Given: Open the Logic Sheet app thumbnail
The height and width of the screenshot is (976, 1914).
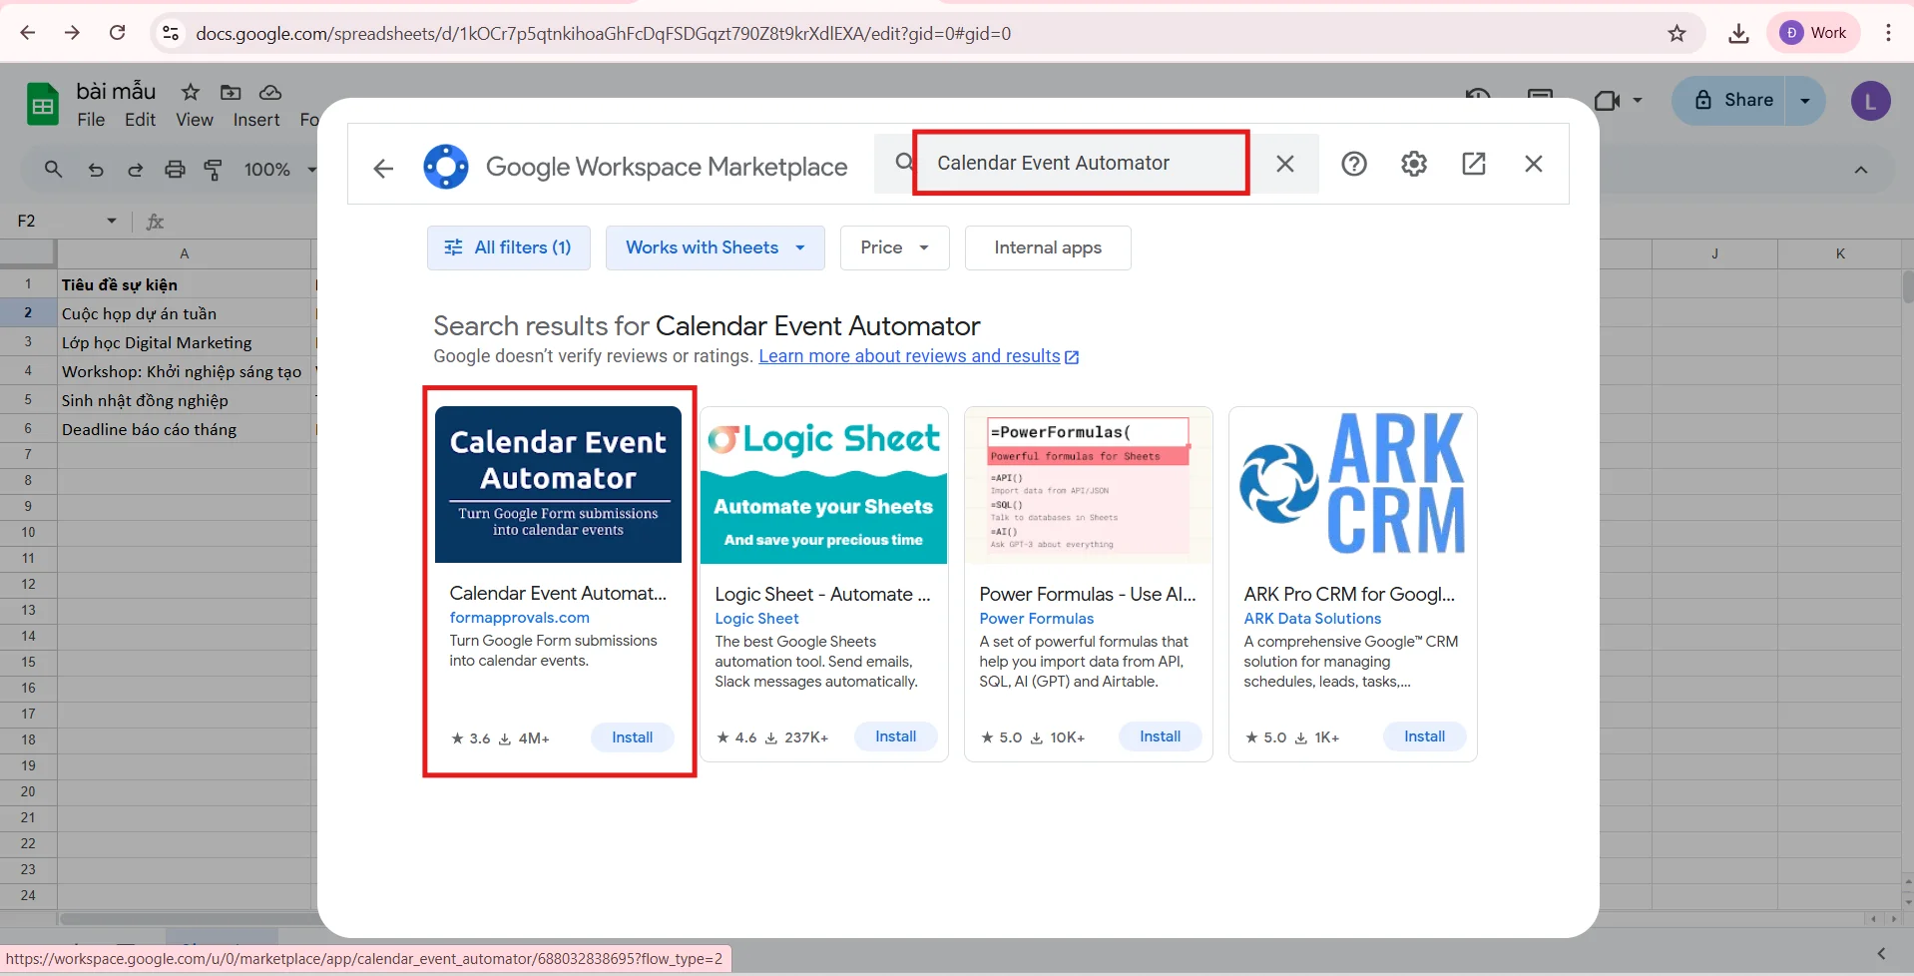Looking at the screenshot, I should tap(823, 485).
